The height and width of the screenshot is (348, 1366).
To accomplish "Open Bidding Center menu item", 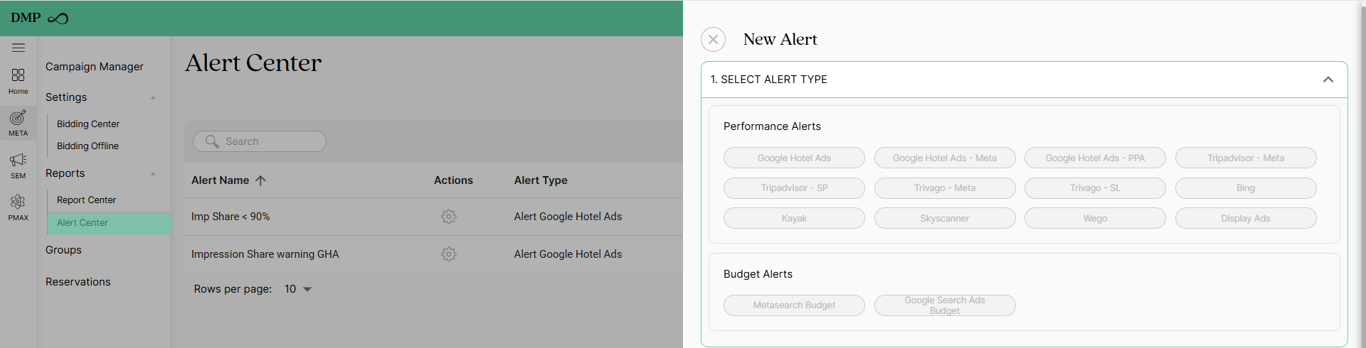I will (88, 124).
